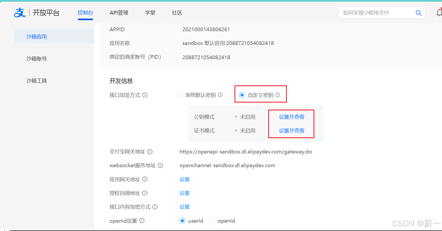Click 设置 link for 应用网关地址

(x=185, y=179)
